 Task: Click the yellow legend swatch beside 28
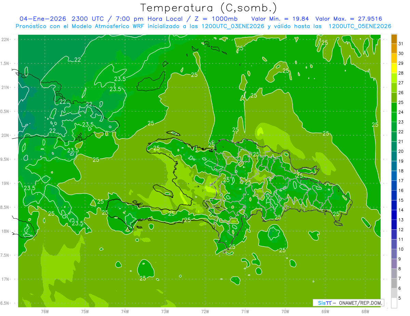pos(394,69)
